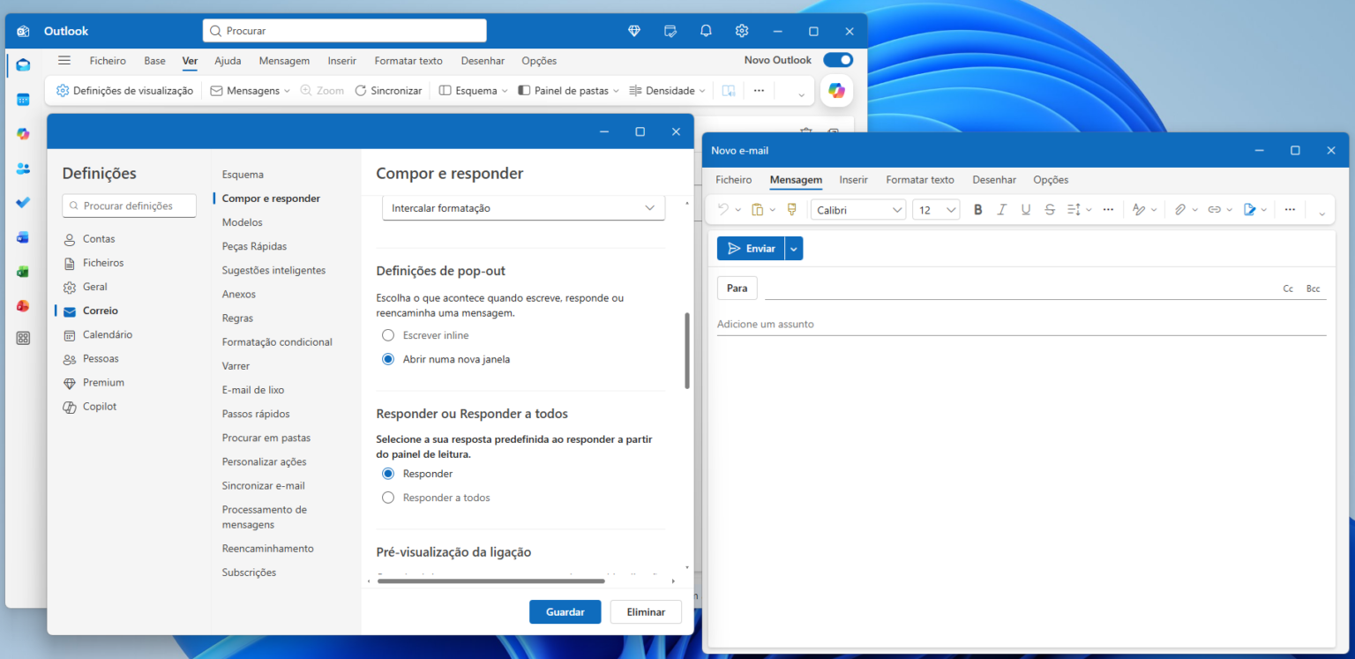The height and width of the screenshot is (659, 1355).
Task: Select the Escrever inline radio button
Action: [x=388, y=335]
